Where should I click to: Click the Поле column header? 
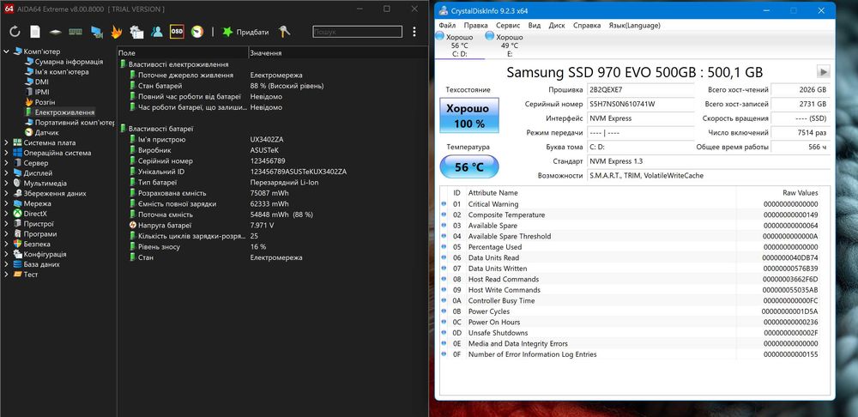183,53
